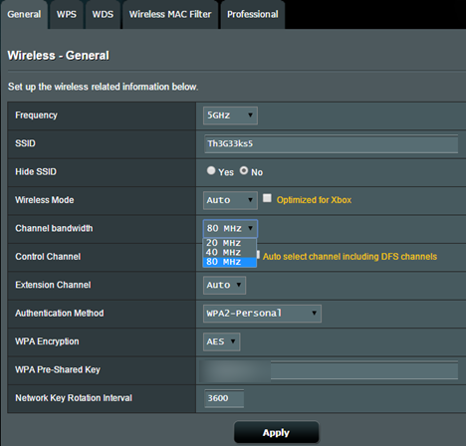This screenshot has width=466, height=446.
Task: Open the WPA Encryption AES dropdown
Action: 221,341
